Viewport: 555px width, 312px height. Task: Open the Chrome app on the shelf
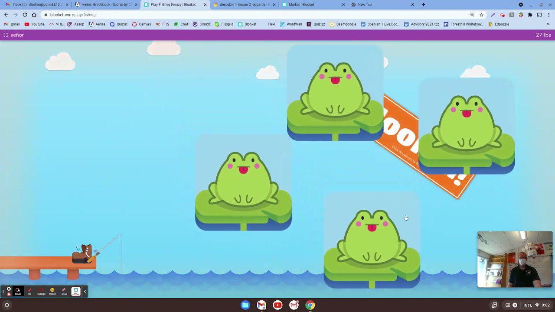point(310,305)
